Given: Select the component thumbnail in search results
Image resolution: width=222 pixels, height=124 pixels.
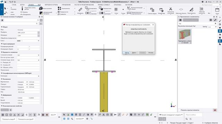Looking at the screenshot, I should tap(185, 36).
